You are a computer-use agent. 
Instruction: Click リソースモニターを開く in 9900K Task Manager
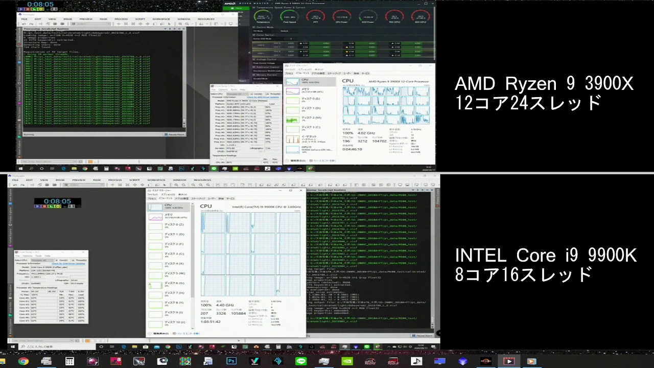tap(188, 333)
